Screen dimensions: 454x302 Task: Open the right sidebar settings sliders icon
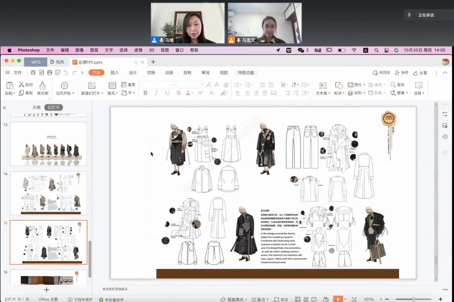(445, 114)
